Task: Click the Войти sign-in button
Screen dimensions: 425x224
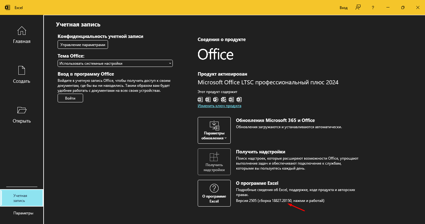Action: (70, 98)
